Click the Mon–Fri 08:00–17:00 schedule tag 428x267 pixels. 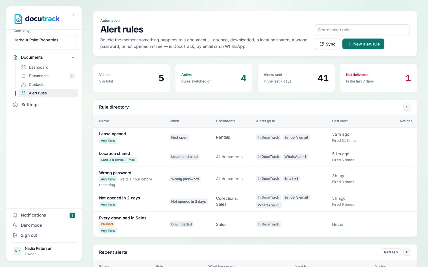(x=118, y=160)
